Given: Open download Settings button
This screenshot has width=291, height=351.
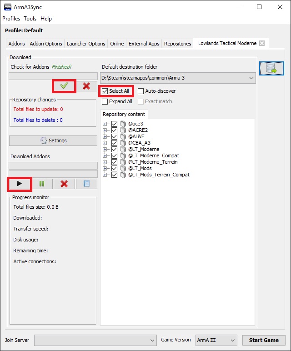Looking at the screenshot, I should coord(53,140).
